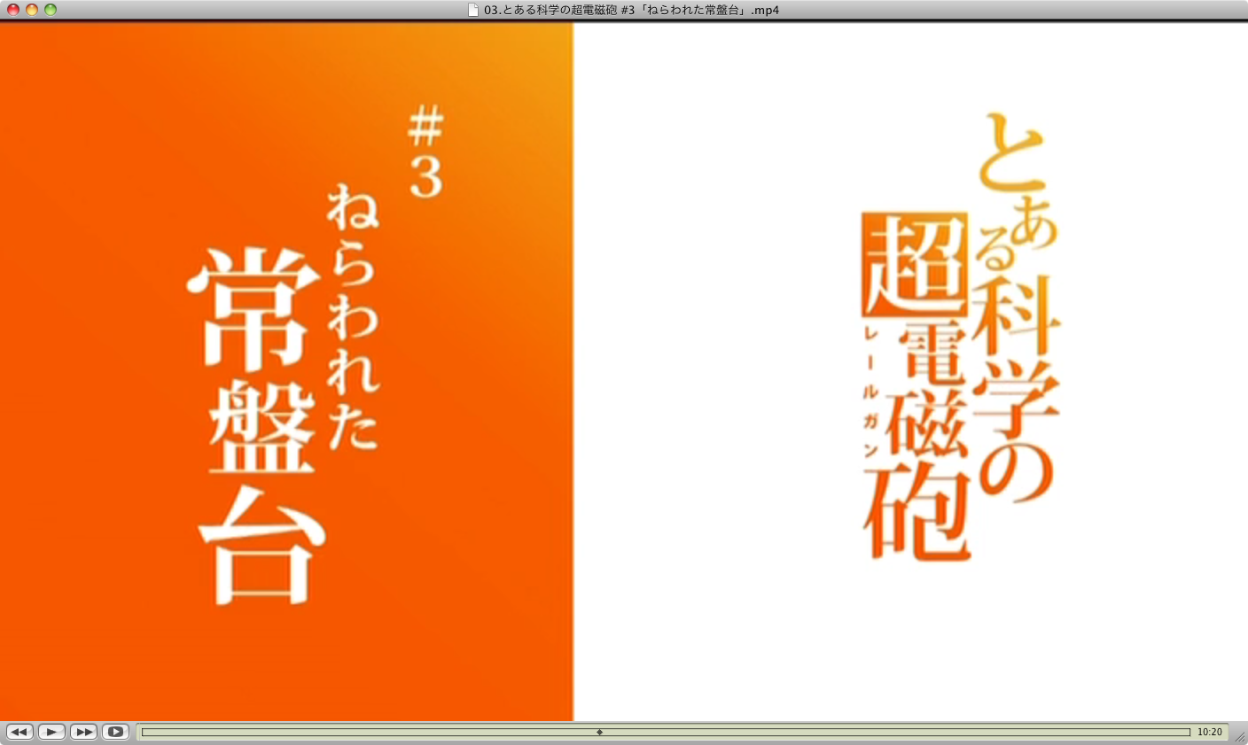Screen dimensions: 1248x745
Task: Click the 10:20 time display
Action: pos(1209,733)
